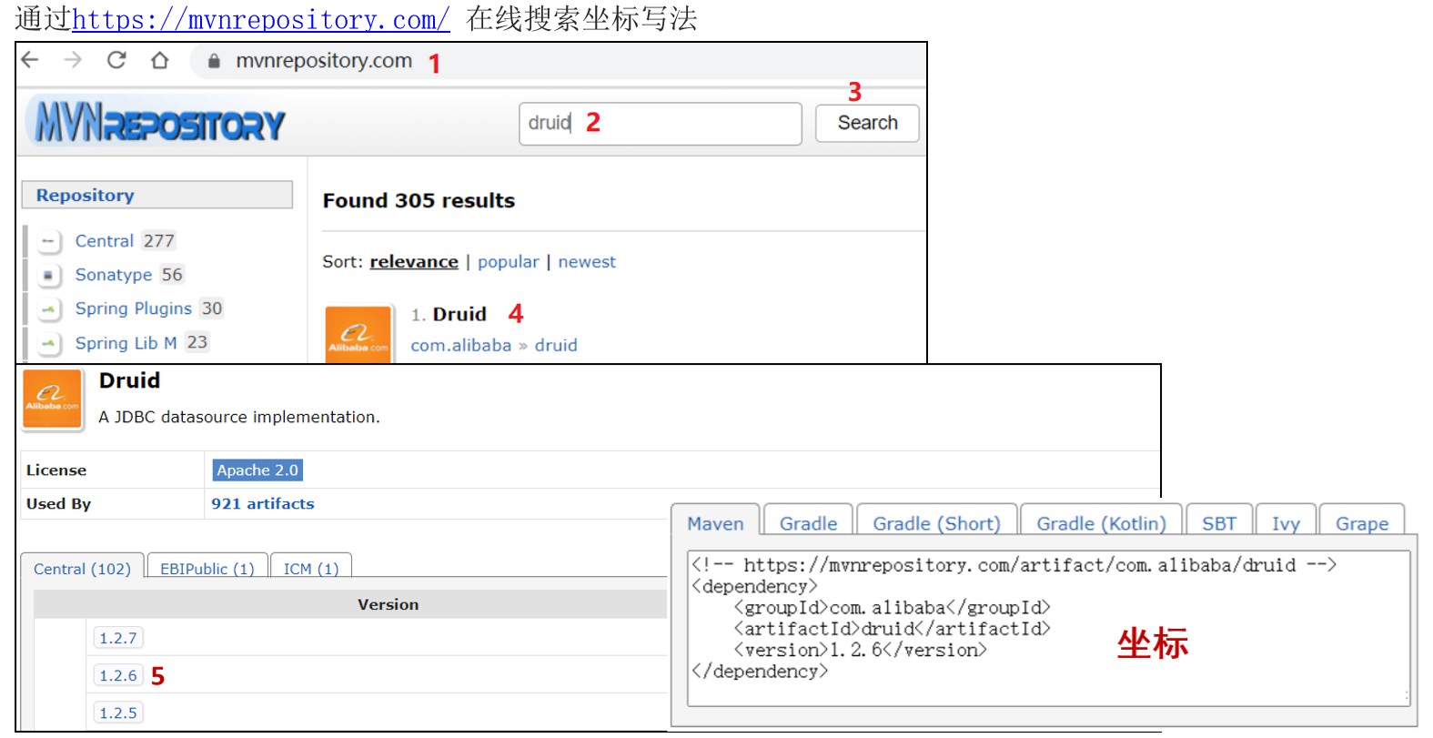Screen dimensions: 1433x738
Task: Open the Druid result title
Action: point(459,314)
